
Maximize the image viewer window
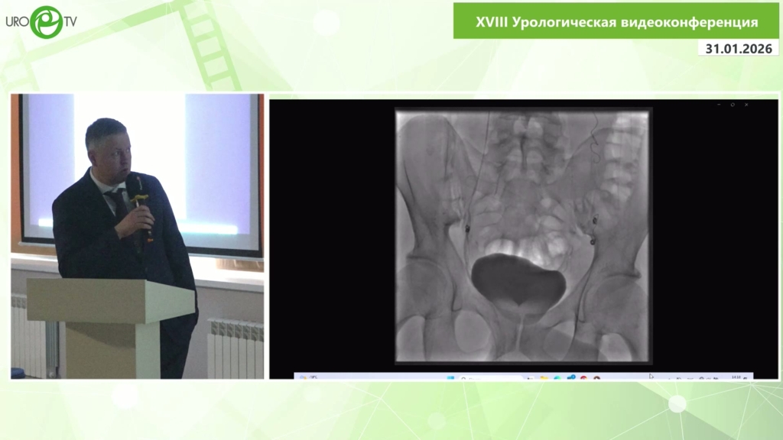pos(733,105)
